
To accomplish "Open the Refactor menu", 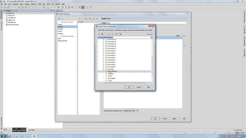I will [34, 4].
